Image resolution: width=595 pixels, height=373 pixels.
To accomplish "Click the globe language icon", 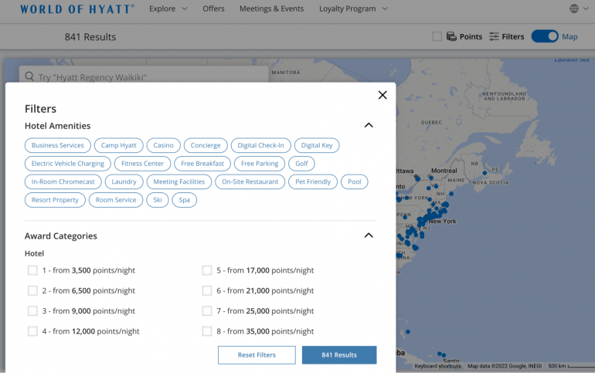I will 574,9.
